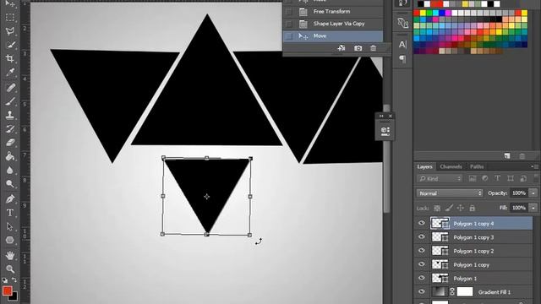
Task: Open the Paragraph panel icon
Action: click(x=402, y=59)
